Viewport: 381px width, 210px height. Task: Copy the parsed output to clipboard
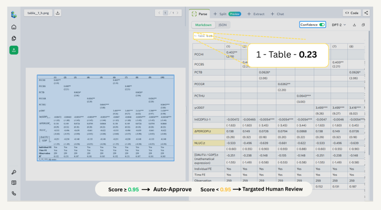click(x=364, y=25)
